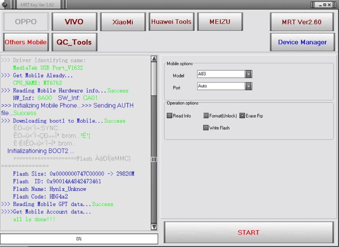Click the Port field showing Auto
This screenshot has width=339, height=247.
(221, 86)
